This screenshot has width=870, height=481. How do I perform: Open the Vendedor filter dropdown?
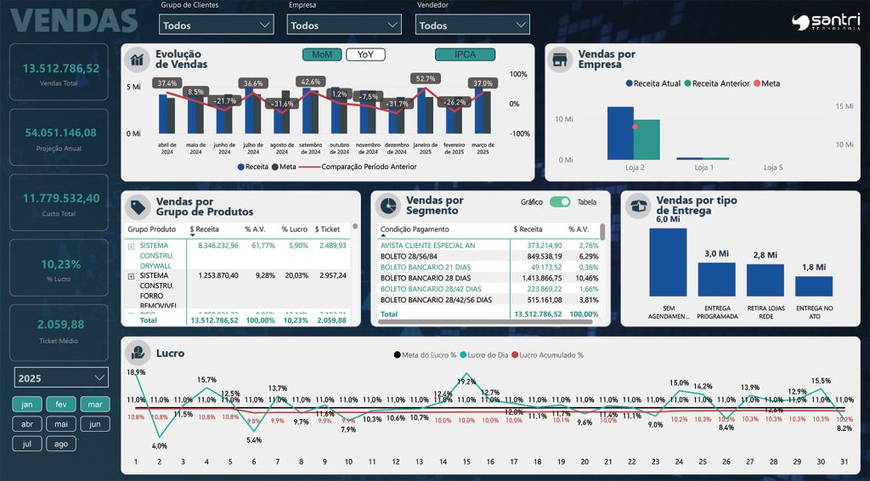(x=472, y=25)
